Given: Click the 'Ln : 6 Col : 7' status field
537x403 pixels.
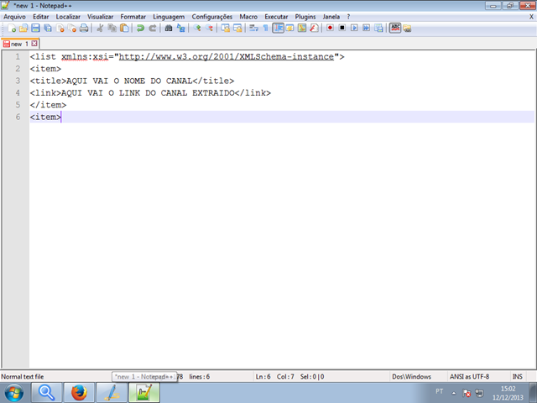Looking at the screenshot, I should [x=274, y=377].
